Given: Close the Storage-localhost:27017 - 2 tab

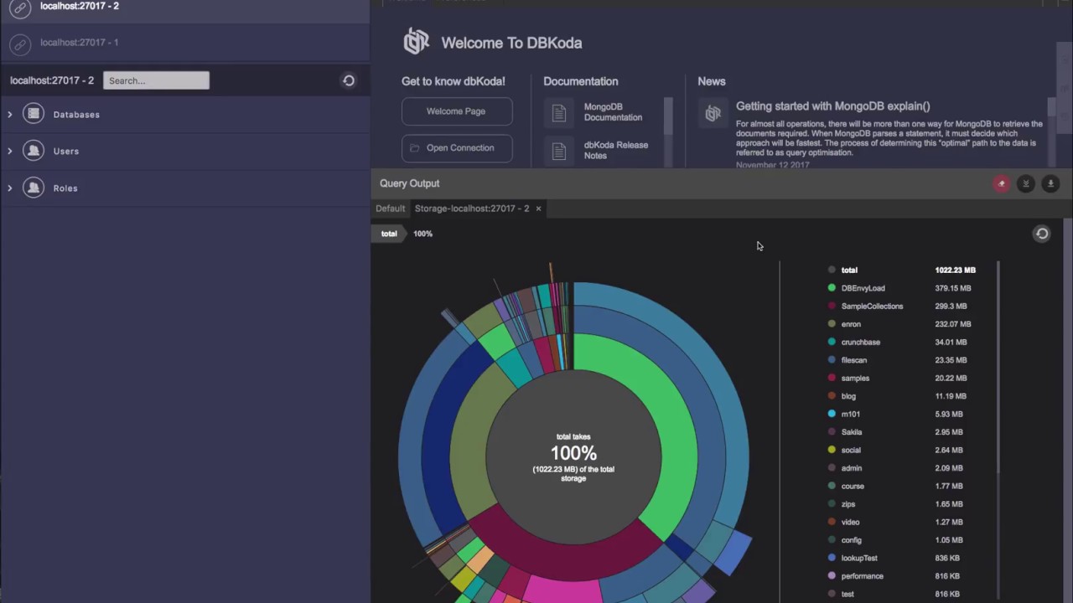Looking at the screenshot, I should coord(538,209).
